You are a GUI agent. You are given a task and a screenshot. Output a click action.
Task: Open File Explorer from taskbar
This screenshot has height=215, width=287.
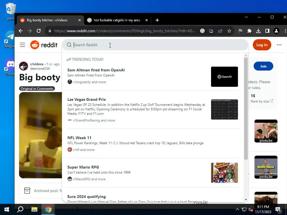pyautogui.click(x=34, y=209)
